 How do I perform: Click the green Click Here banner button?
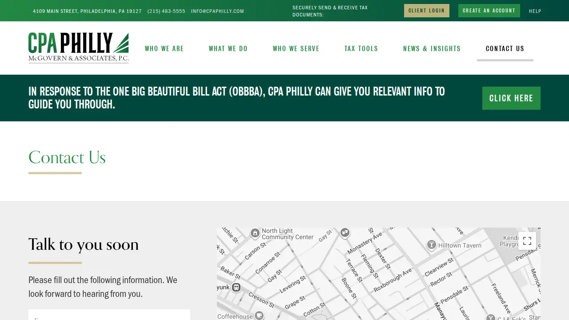point(511,98)
